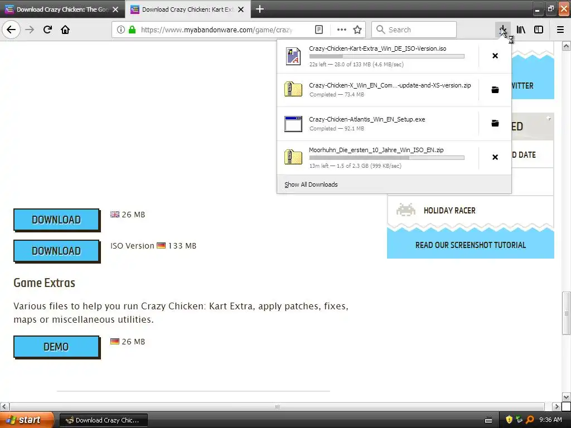Open the Windows start menu
Viewport: 571px width, 428px height.
point(27,420)
